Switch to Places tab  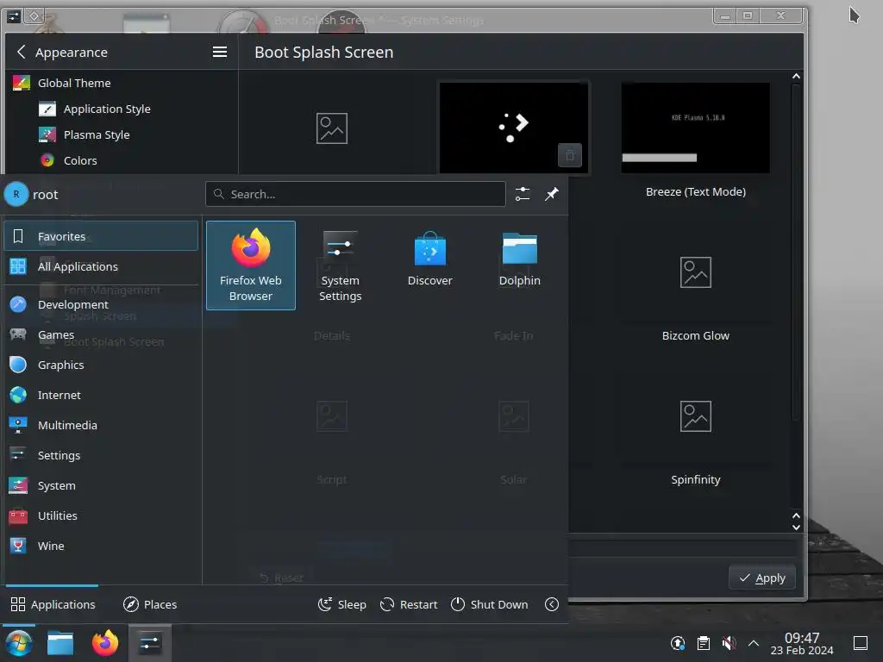coord(150,604)
